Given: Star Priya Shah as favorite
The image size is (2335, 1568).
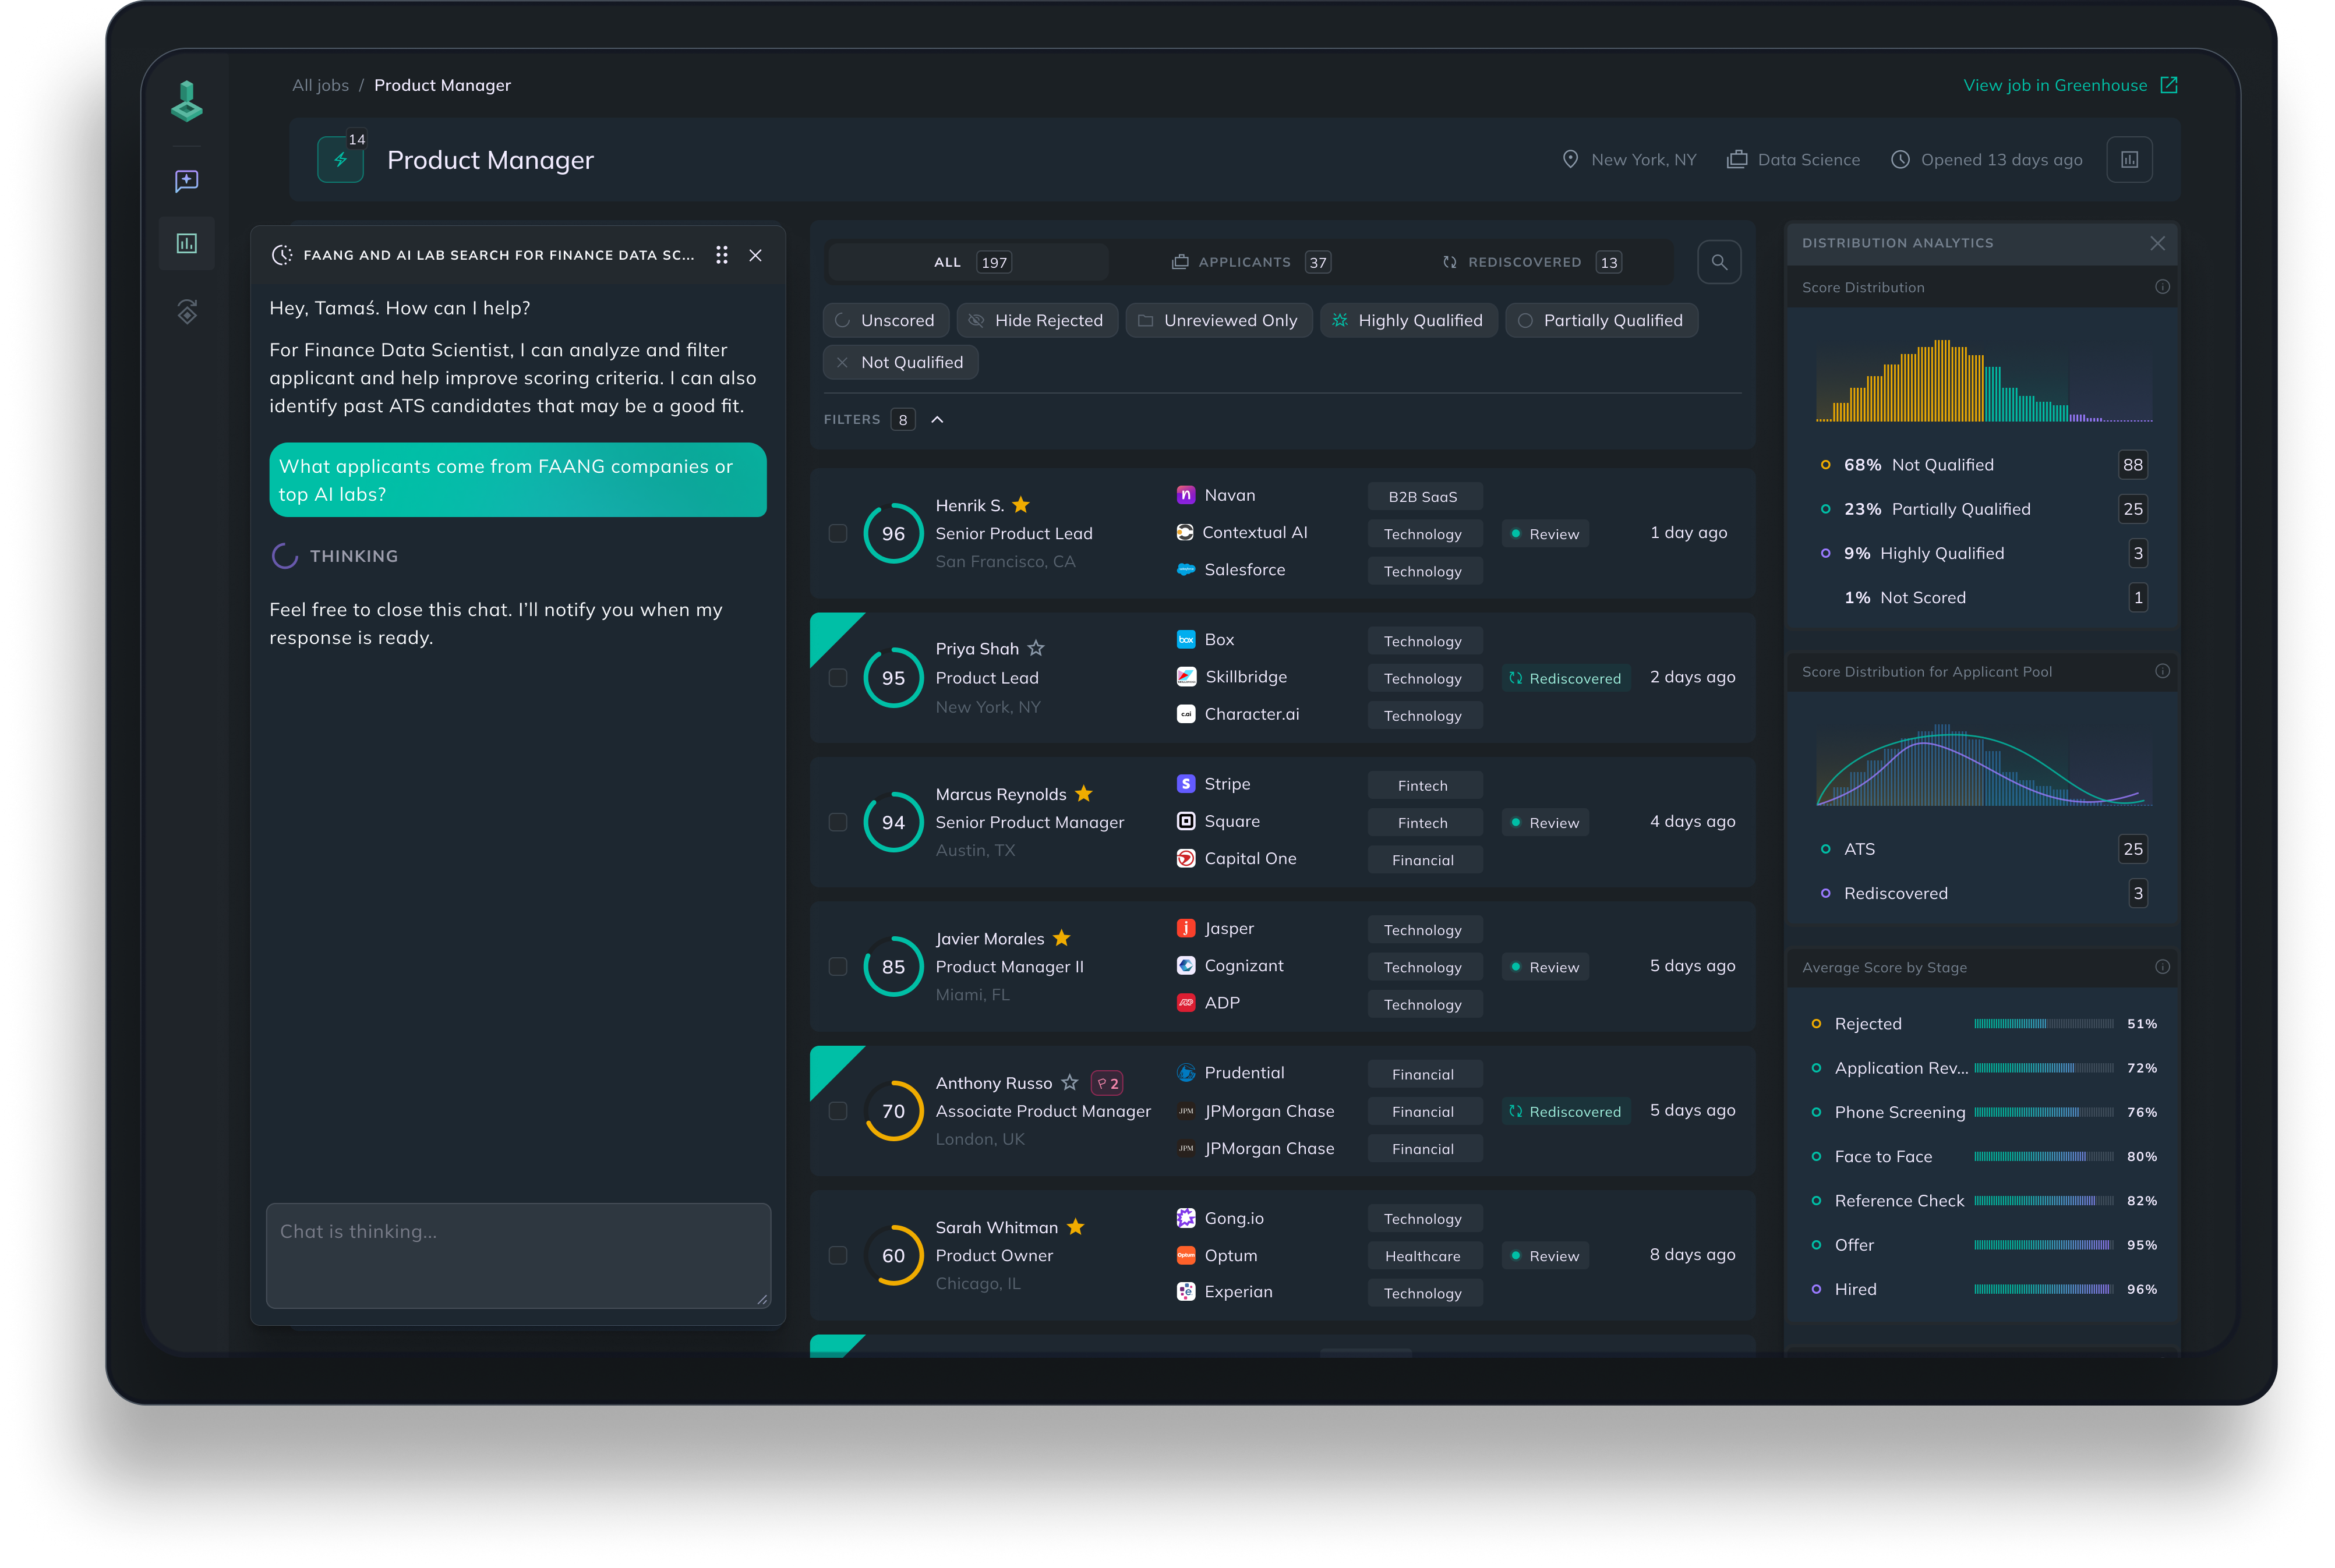Looking at the screenshot, I should click(1036, 649).
